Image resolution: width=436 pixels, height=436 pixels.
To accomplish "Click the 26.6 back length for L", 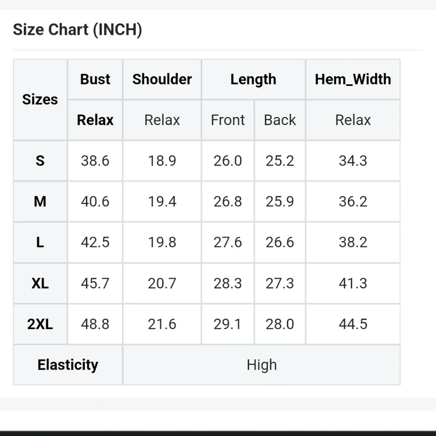I will (280, 242).
